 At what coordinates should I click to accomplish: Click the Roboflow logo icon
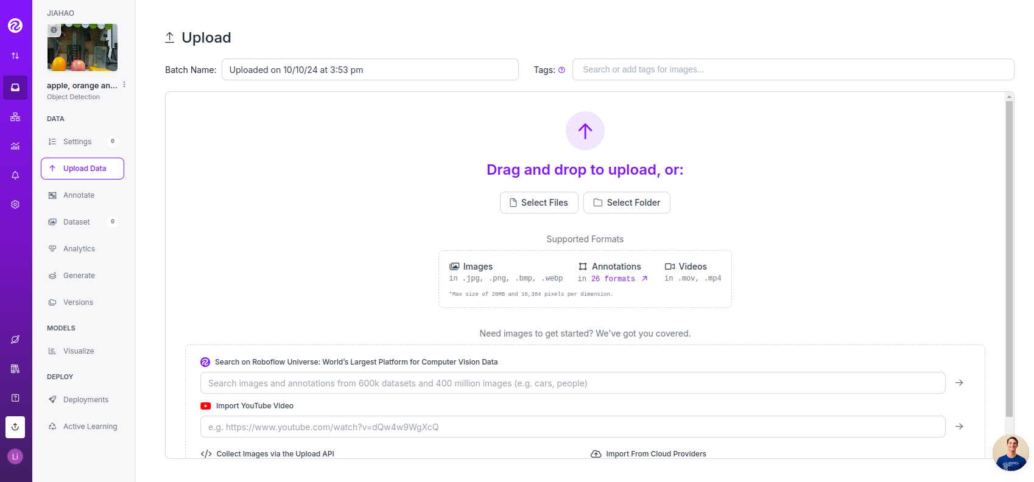pyautogui.click(x=15, y=25)
